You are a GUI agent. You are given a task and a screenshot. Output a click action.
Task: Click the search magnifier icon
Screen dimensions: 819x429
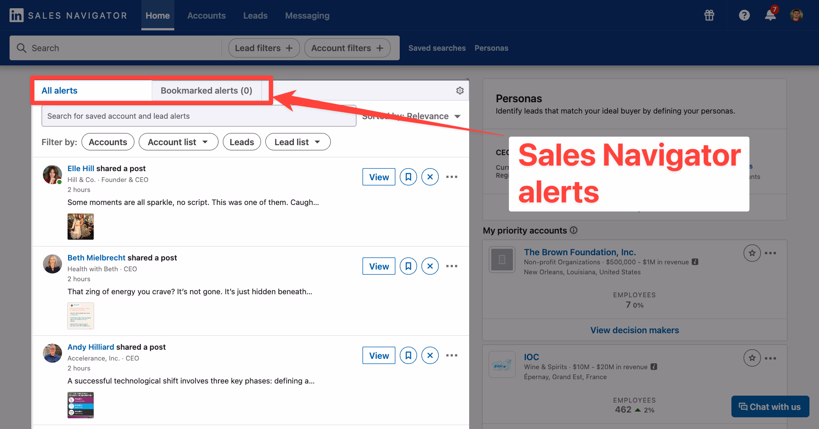[x=22, y=48]
